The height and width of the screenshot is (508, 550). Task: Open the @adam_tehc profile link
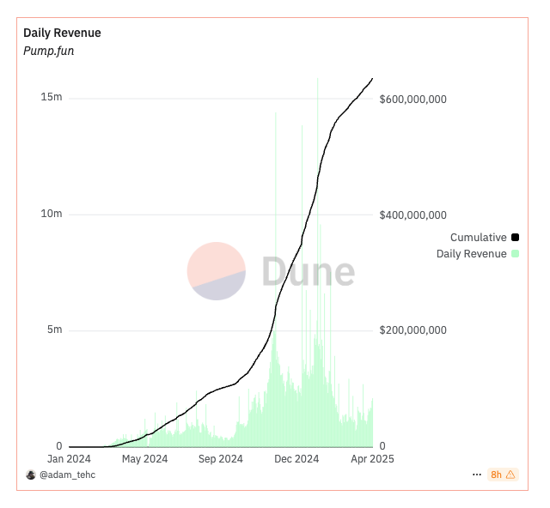[x=67, y=475]
